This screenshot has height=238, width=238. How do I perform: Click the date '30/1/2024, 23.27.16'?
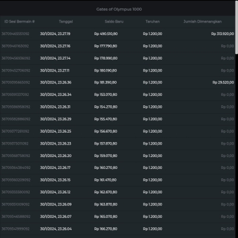click(55, 46)
